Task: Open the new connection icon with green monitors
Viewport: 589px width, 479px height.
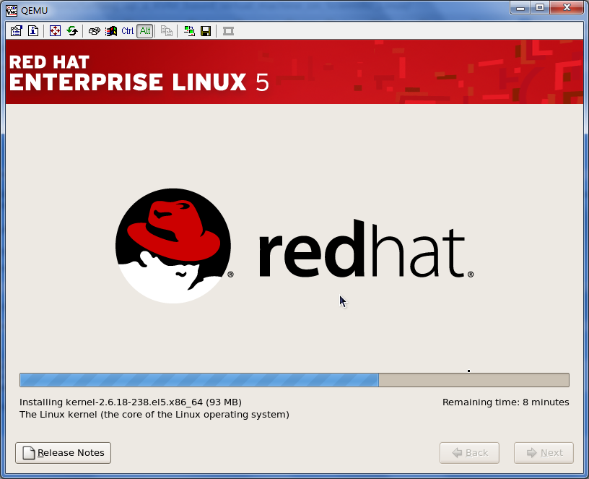Action: (x=189, y=31)
